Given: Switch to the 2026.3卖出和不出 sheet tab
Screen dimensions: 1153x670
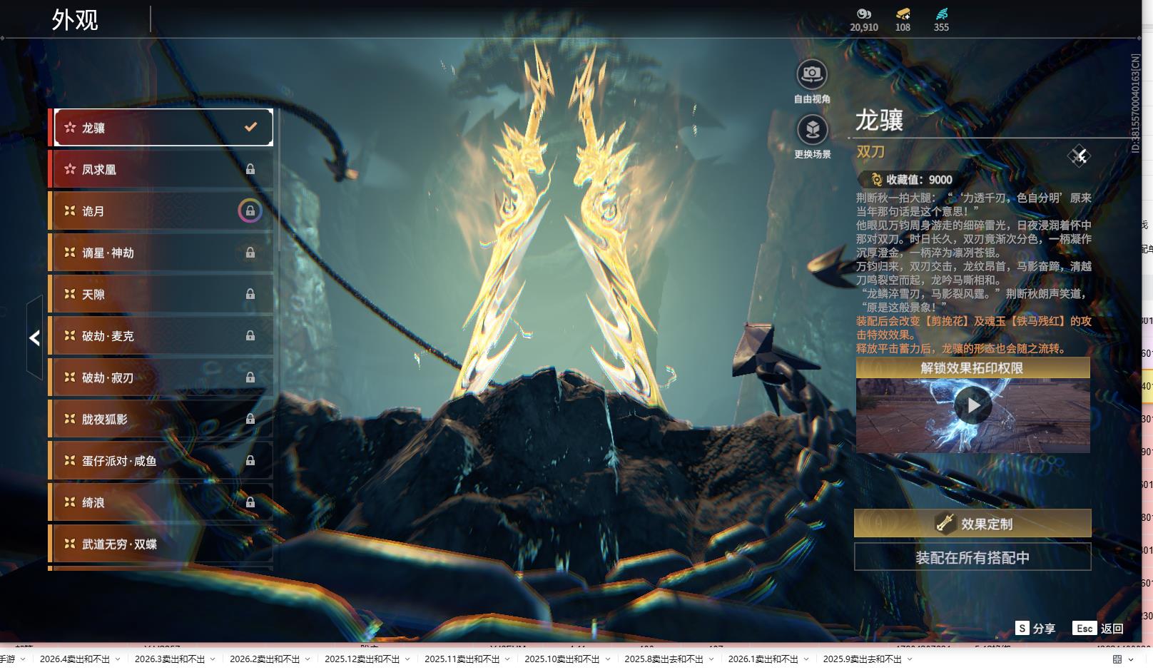Looking at the screenshot, I should coord(169,659).
